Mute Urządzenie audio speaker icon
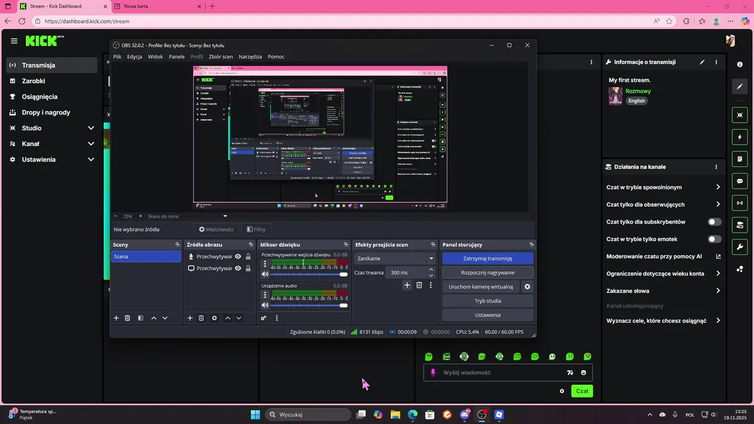The height and width of the screenshot is (424, 754). [265, 305]
